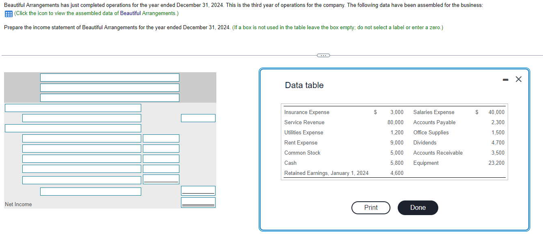
Task: Click the Done button
Action: [418, 207]
